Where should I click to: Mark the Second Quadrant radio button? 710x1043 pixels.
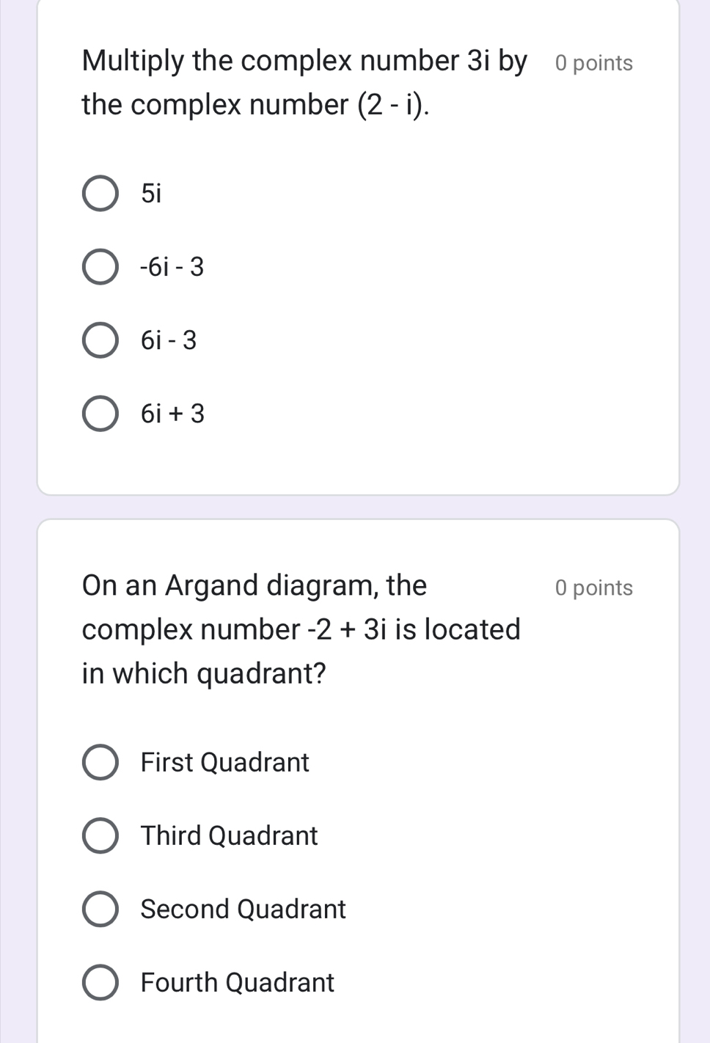[x=100, y=910]
